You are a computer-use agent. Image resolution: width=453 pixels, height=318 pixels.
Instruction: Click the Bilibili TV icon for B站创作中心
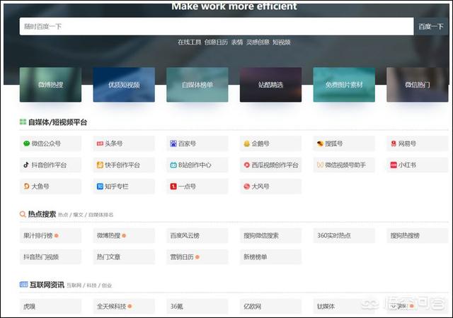(x=173, y=165)
